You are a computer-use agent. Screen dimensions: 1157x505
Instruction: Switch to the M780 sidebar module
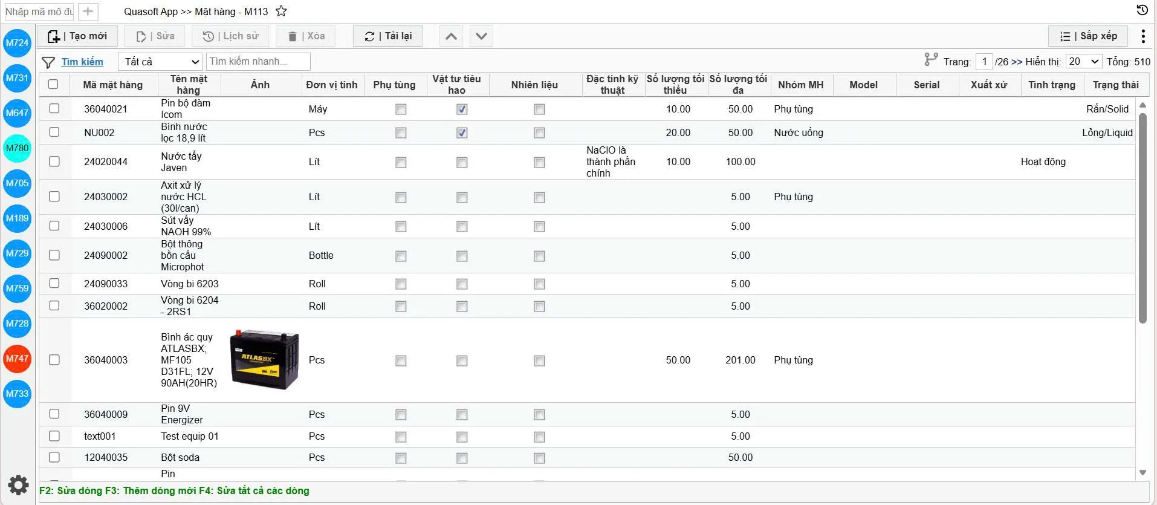point(18,148)
